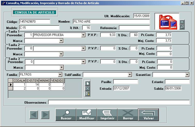195x127 pixels.
Task: Click Tarifa 1 Mej. Costo field
Action: click(164, 40)
